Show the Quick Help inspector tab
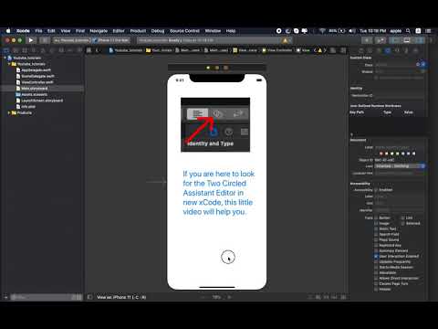This screenshot has height=329, width=438. [x=379, y=50]
